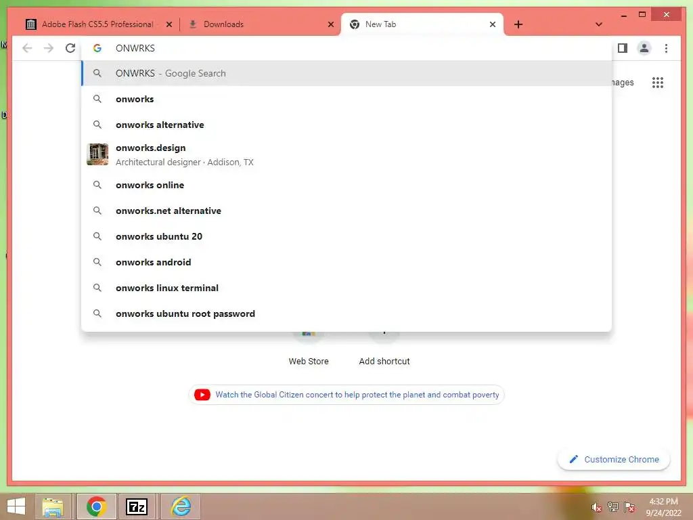Reload the current page
The height and width of the screenshot is (520, 693).
coord(70,48)
